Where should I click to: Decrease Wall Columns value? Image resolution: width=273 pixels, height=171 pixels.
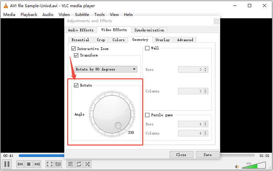(205, 92)
